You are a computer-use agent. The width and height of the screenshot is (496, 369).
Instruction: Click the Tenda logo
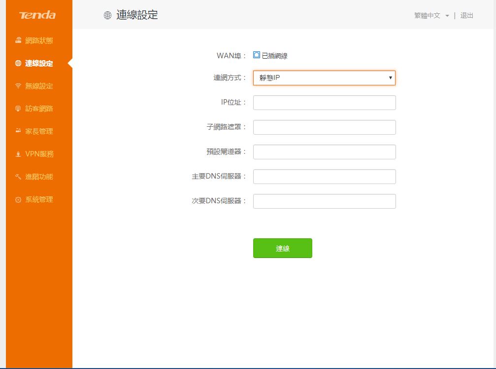[x=37, y=15]
